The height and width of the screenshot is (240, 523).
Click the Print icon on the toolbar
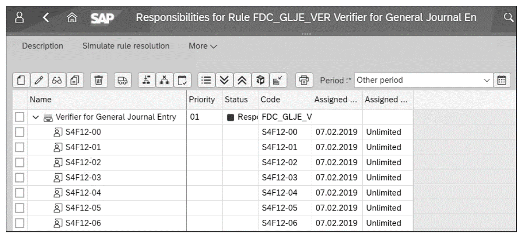(304, 80)
